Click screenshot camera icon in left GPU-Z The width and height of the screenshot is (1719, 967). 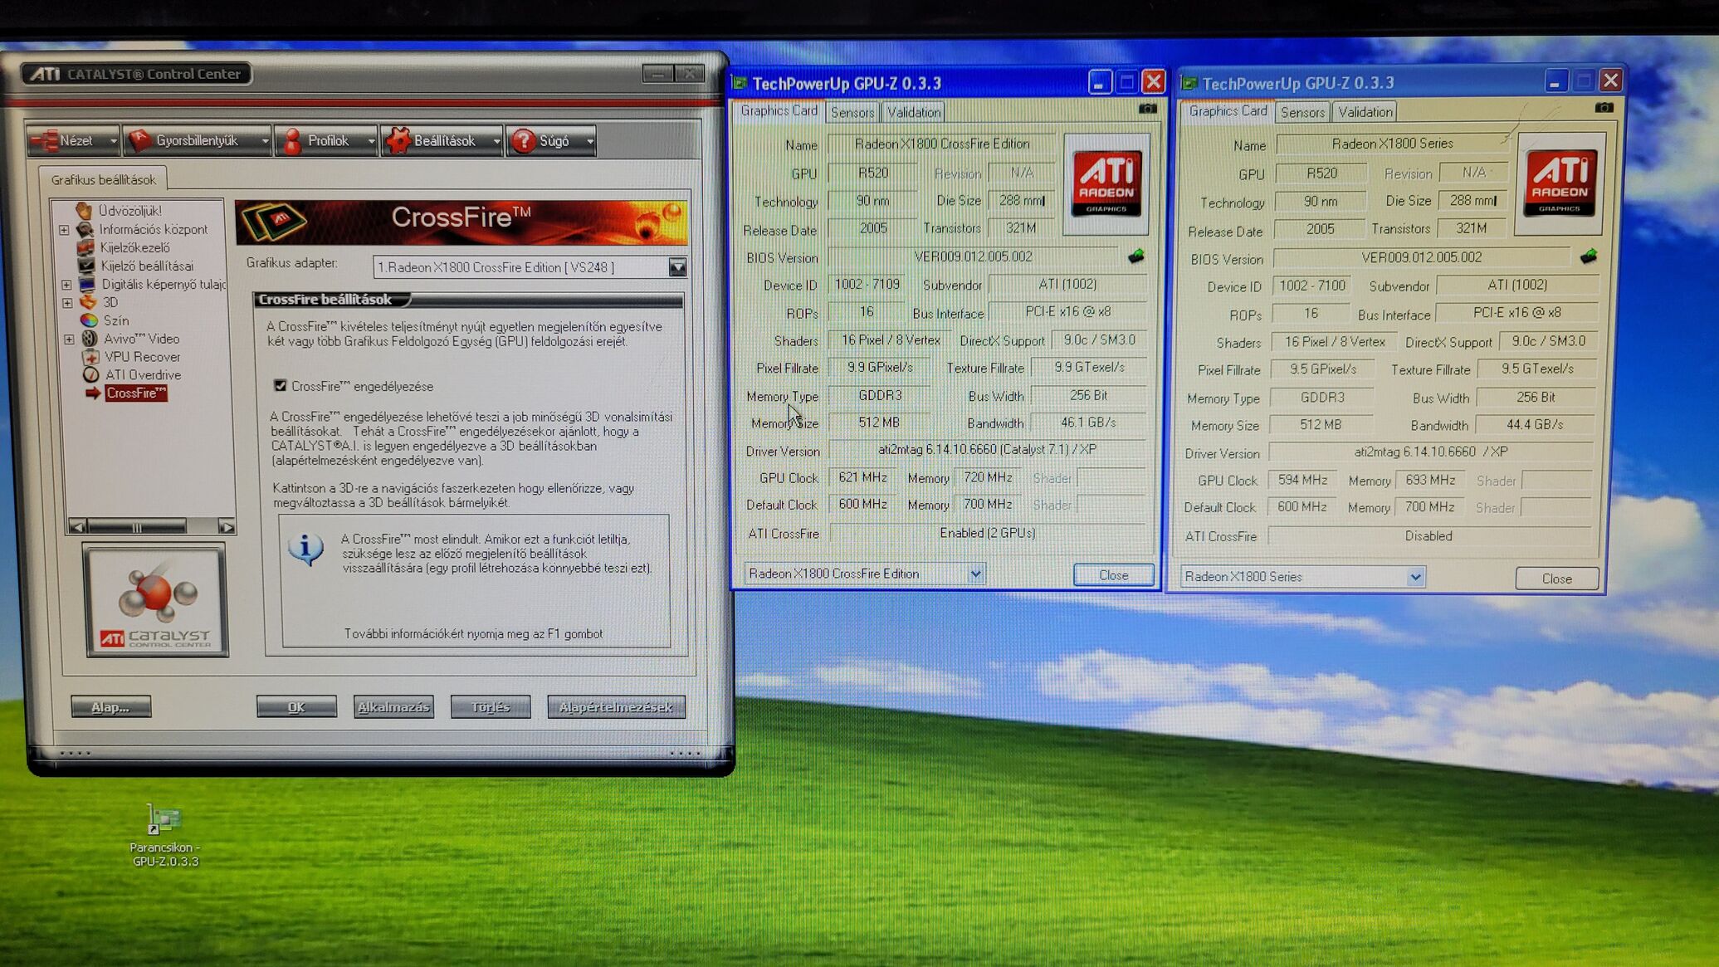(1148, 109)
